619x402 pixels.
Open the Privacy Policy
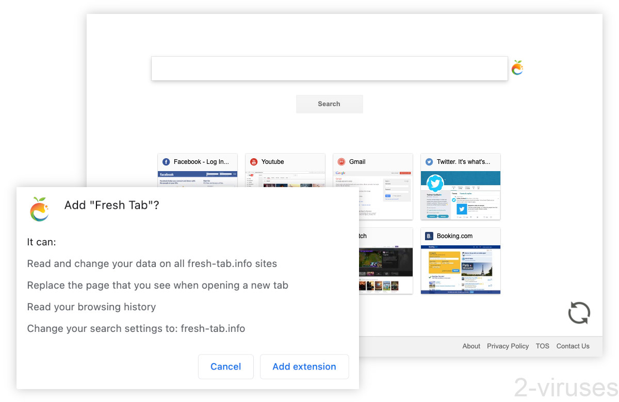508,346
